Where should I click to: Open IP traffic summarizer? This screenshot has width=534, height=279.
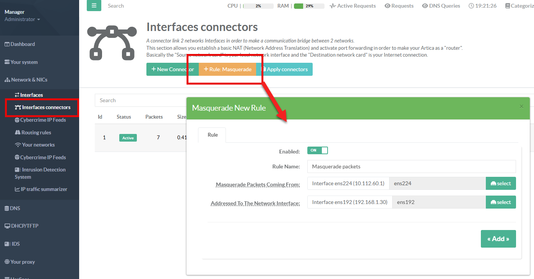coord(44,189)
